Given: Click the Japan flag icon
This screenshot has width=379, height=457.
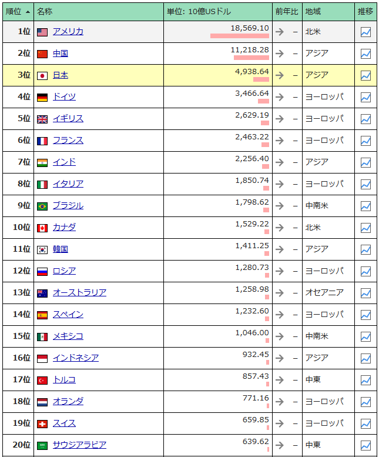Looking at the screenshot, I should coord(42,76).
